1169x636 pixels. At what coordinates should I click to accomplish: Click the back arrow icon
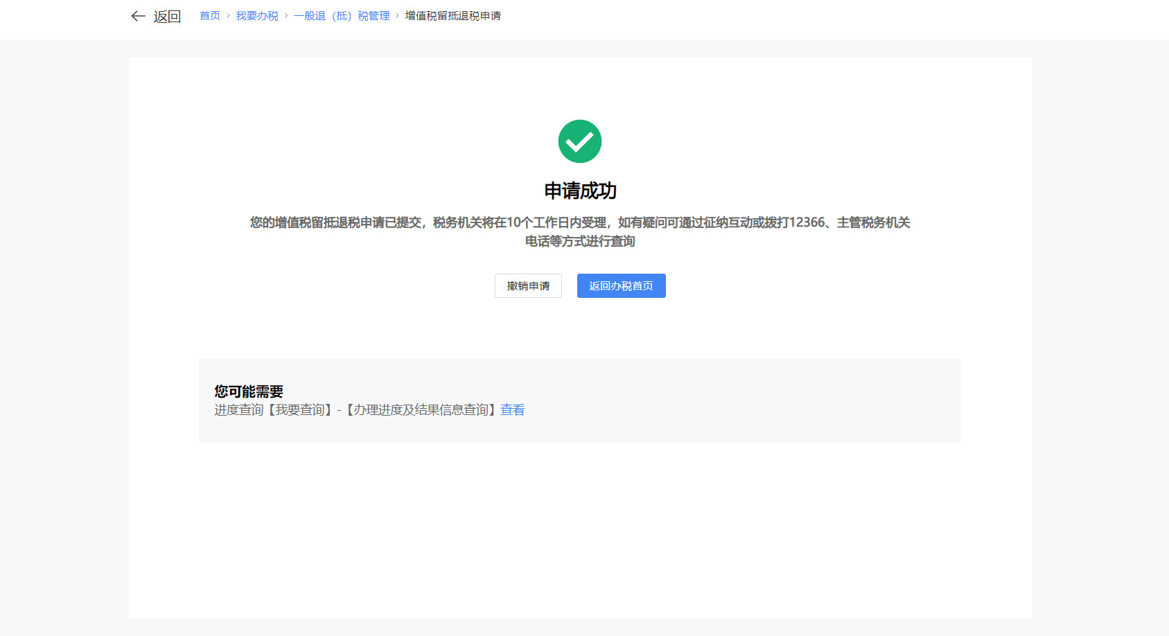pyautogui.click(x=138, y=16)
